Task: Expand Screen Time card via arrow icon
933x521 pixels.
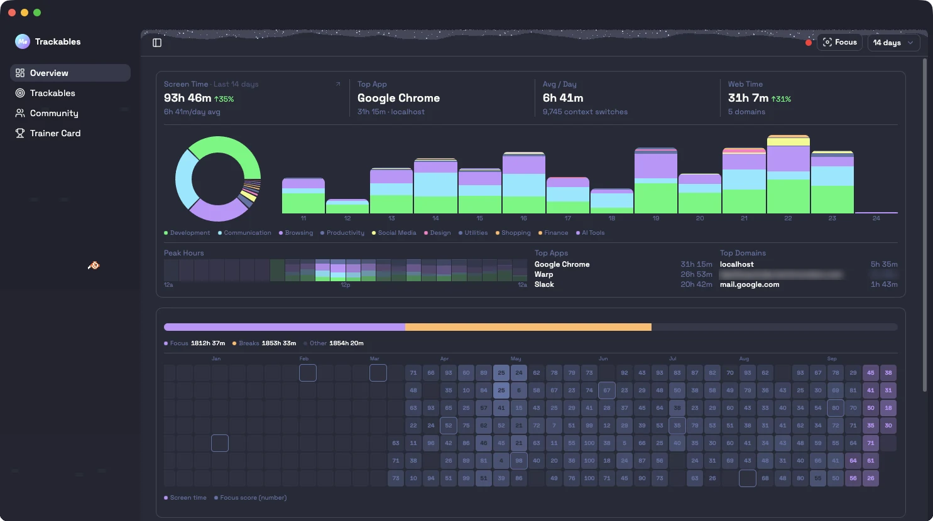Action: click(338, 84)
